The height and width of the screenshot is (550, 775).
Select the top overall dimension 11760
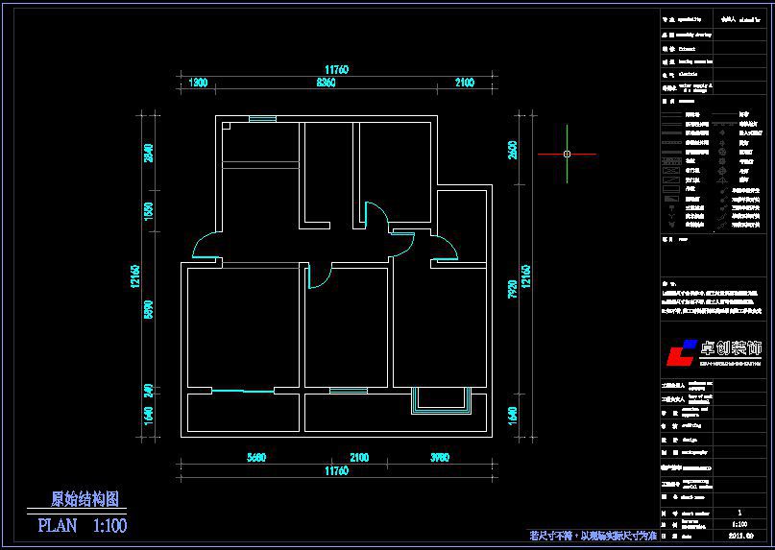[335, 69]
